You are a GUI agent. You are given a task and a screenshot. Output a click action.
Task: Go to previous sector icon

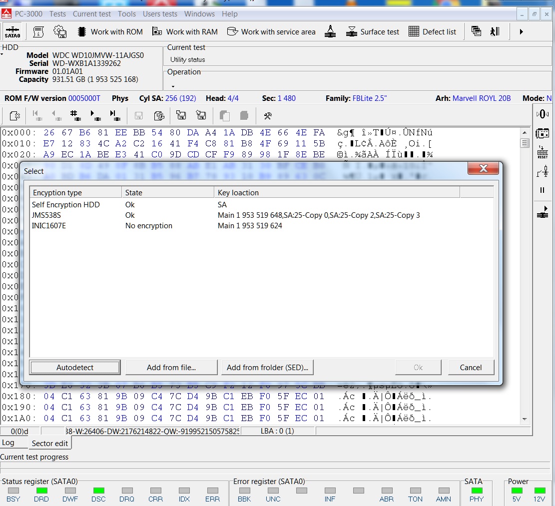[56, 116]
